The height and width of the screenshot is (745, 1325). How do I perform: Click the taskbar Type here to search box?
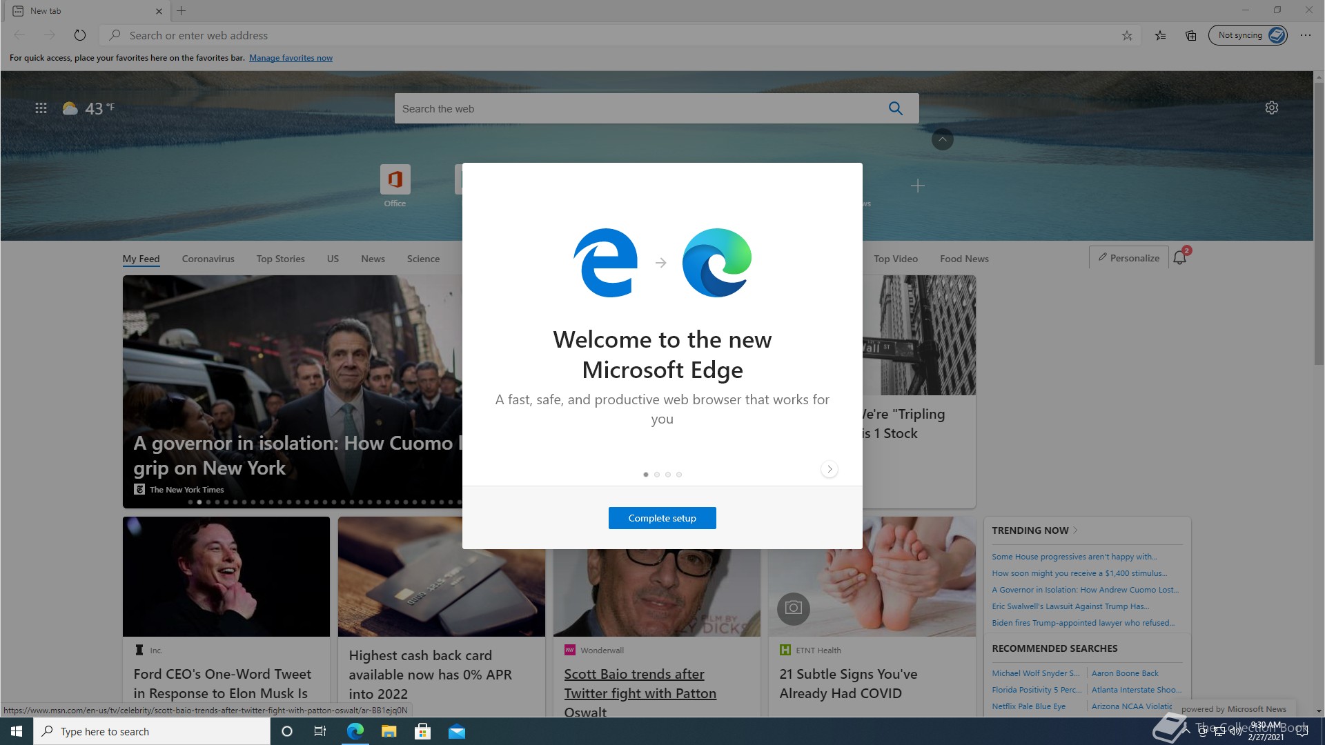click(x=152, y=731)
